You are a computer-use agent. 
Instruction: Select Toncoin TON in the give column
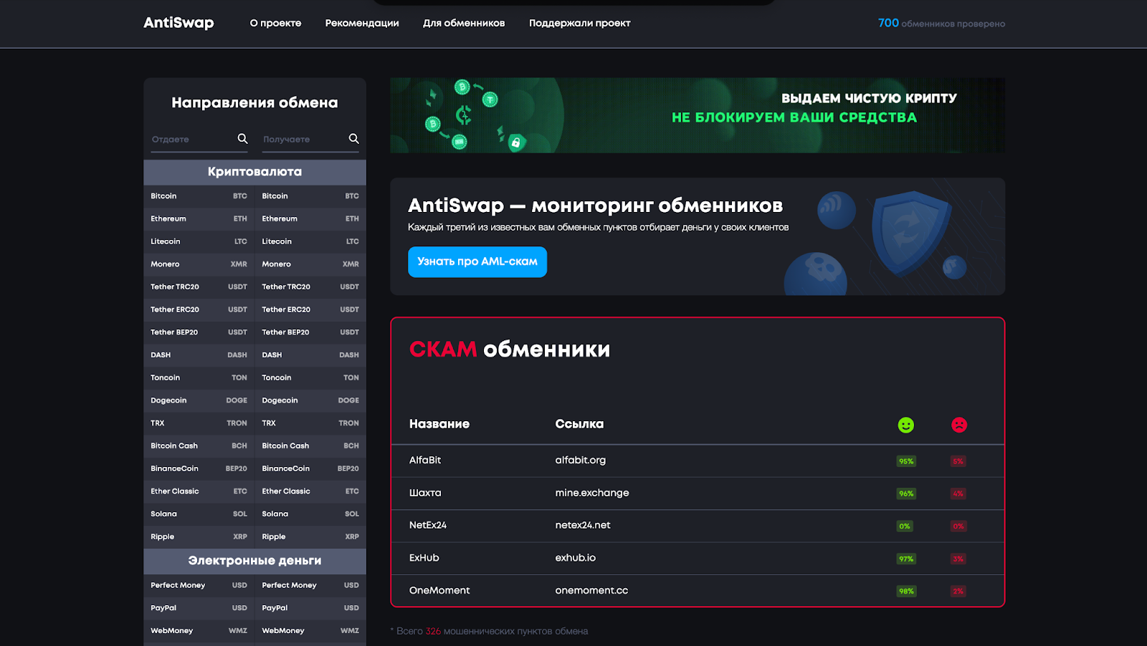tap(199, 377)
